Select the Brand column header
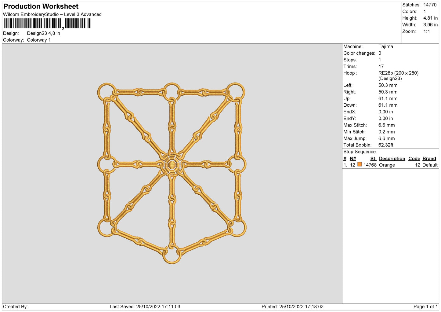Screen dimensions: 441x312 click(429, 159)
